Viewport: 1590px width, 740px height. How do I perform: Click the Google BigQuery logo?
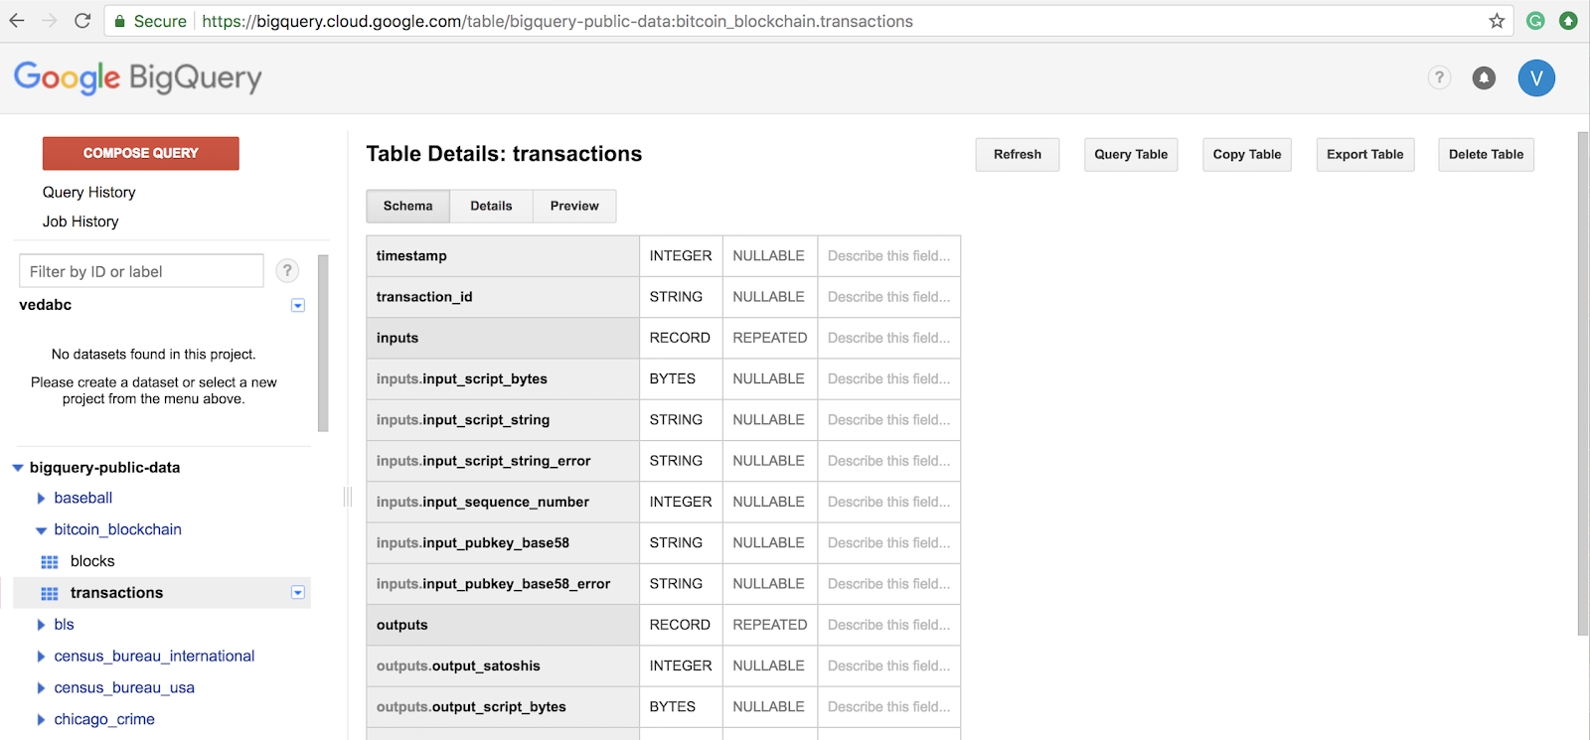(137, 77)
